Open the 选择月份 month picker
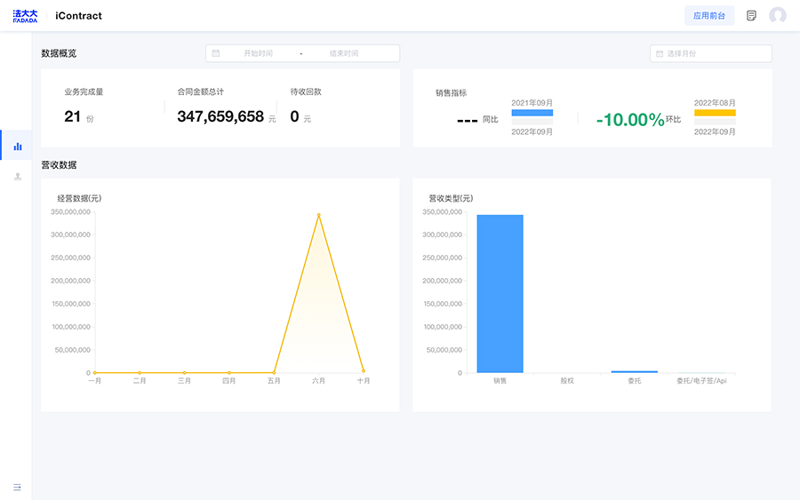The height and width of the screenshot is (500, 800). click(x=711, y=54)
